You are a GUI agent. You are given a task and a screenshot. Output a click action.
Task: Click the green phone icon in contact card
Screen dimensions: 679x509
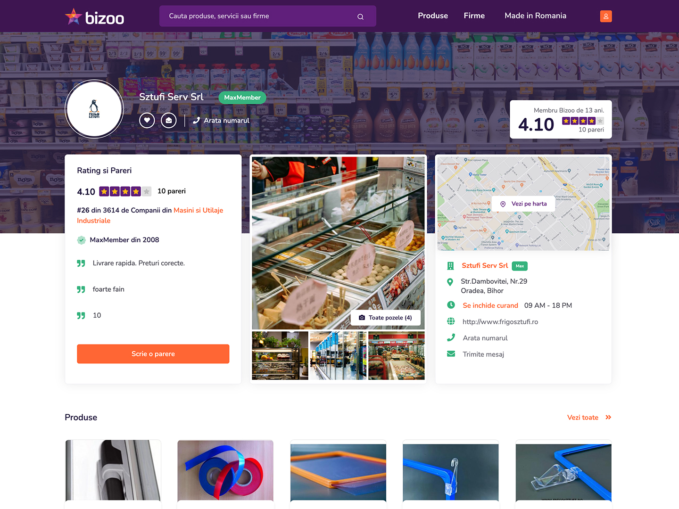pos(451,337)
